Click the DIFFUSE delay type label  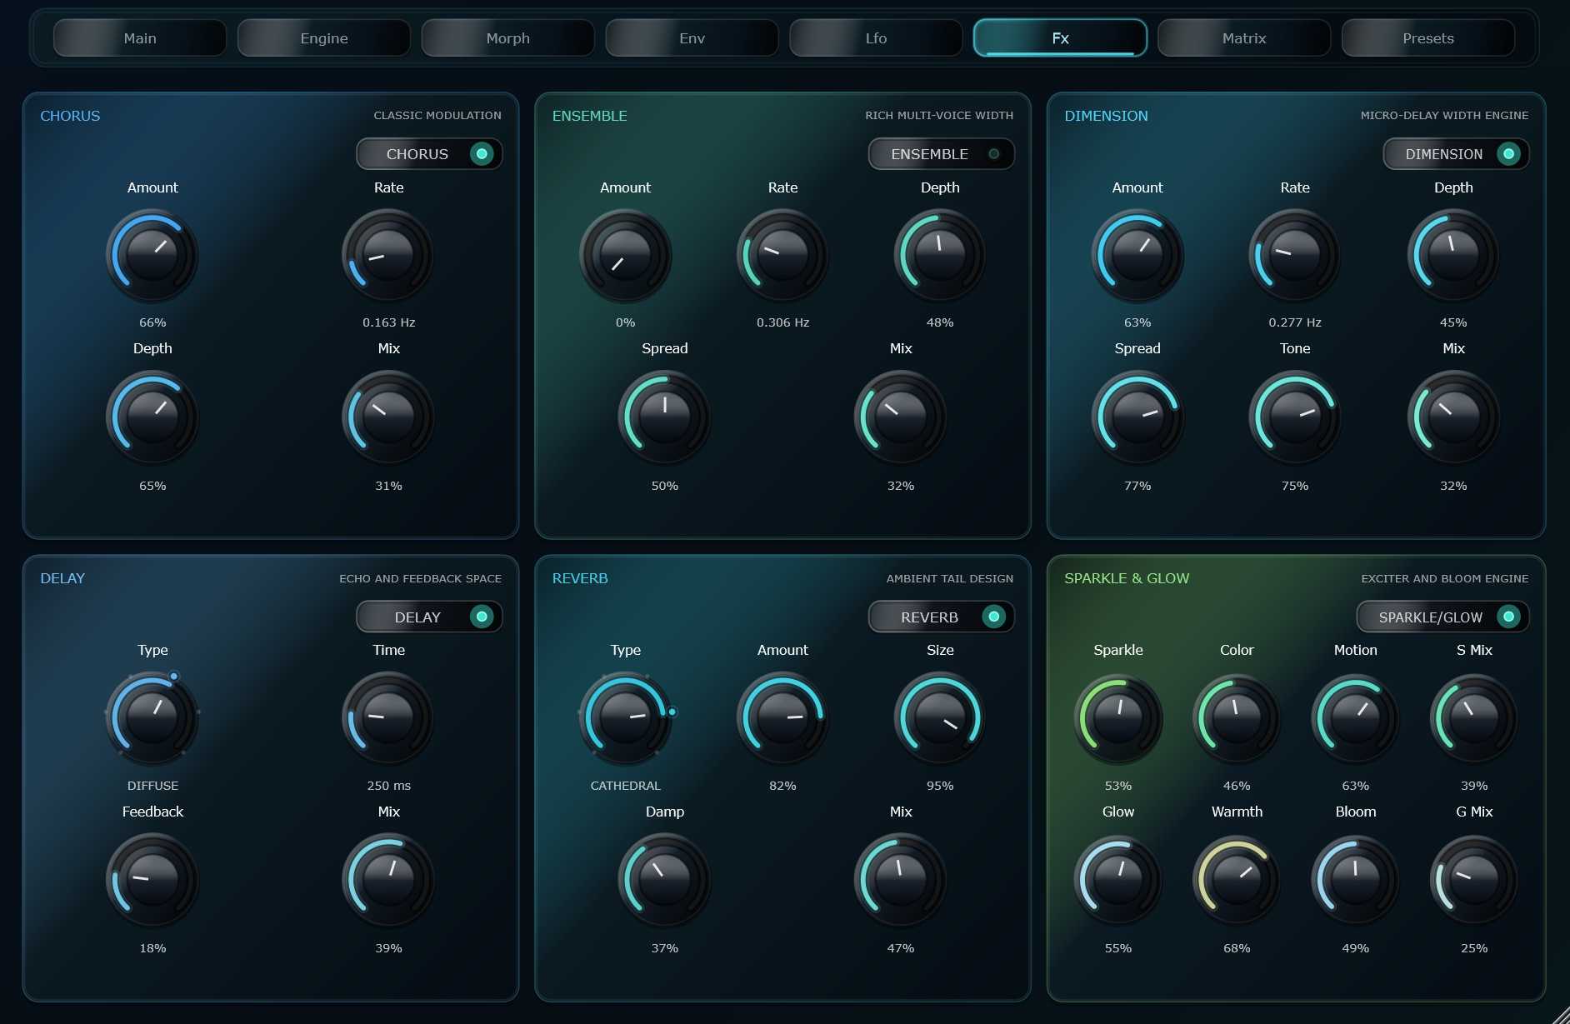tap(152, 786)
